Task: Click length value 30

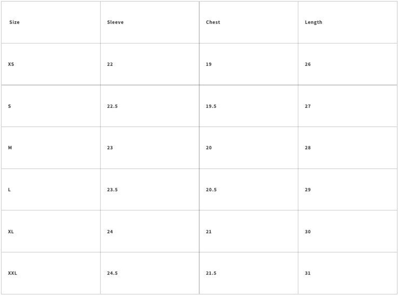Action: coord(308,232)
